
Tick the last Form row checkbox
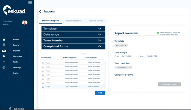[x=43, y=87]
